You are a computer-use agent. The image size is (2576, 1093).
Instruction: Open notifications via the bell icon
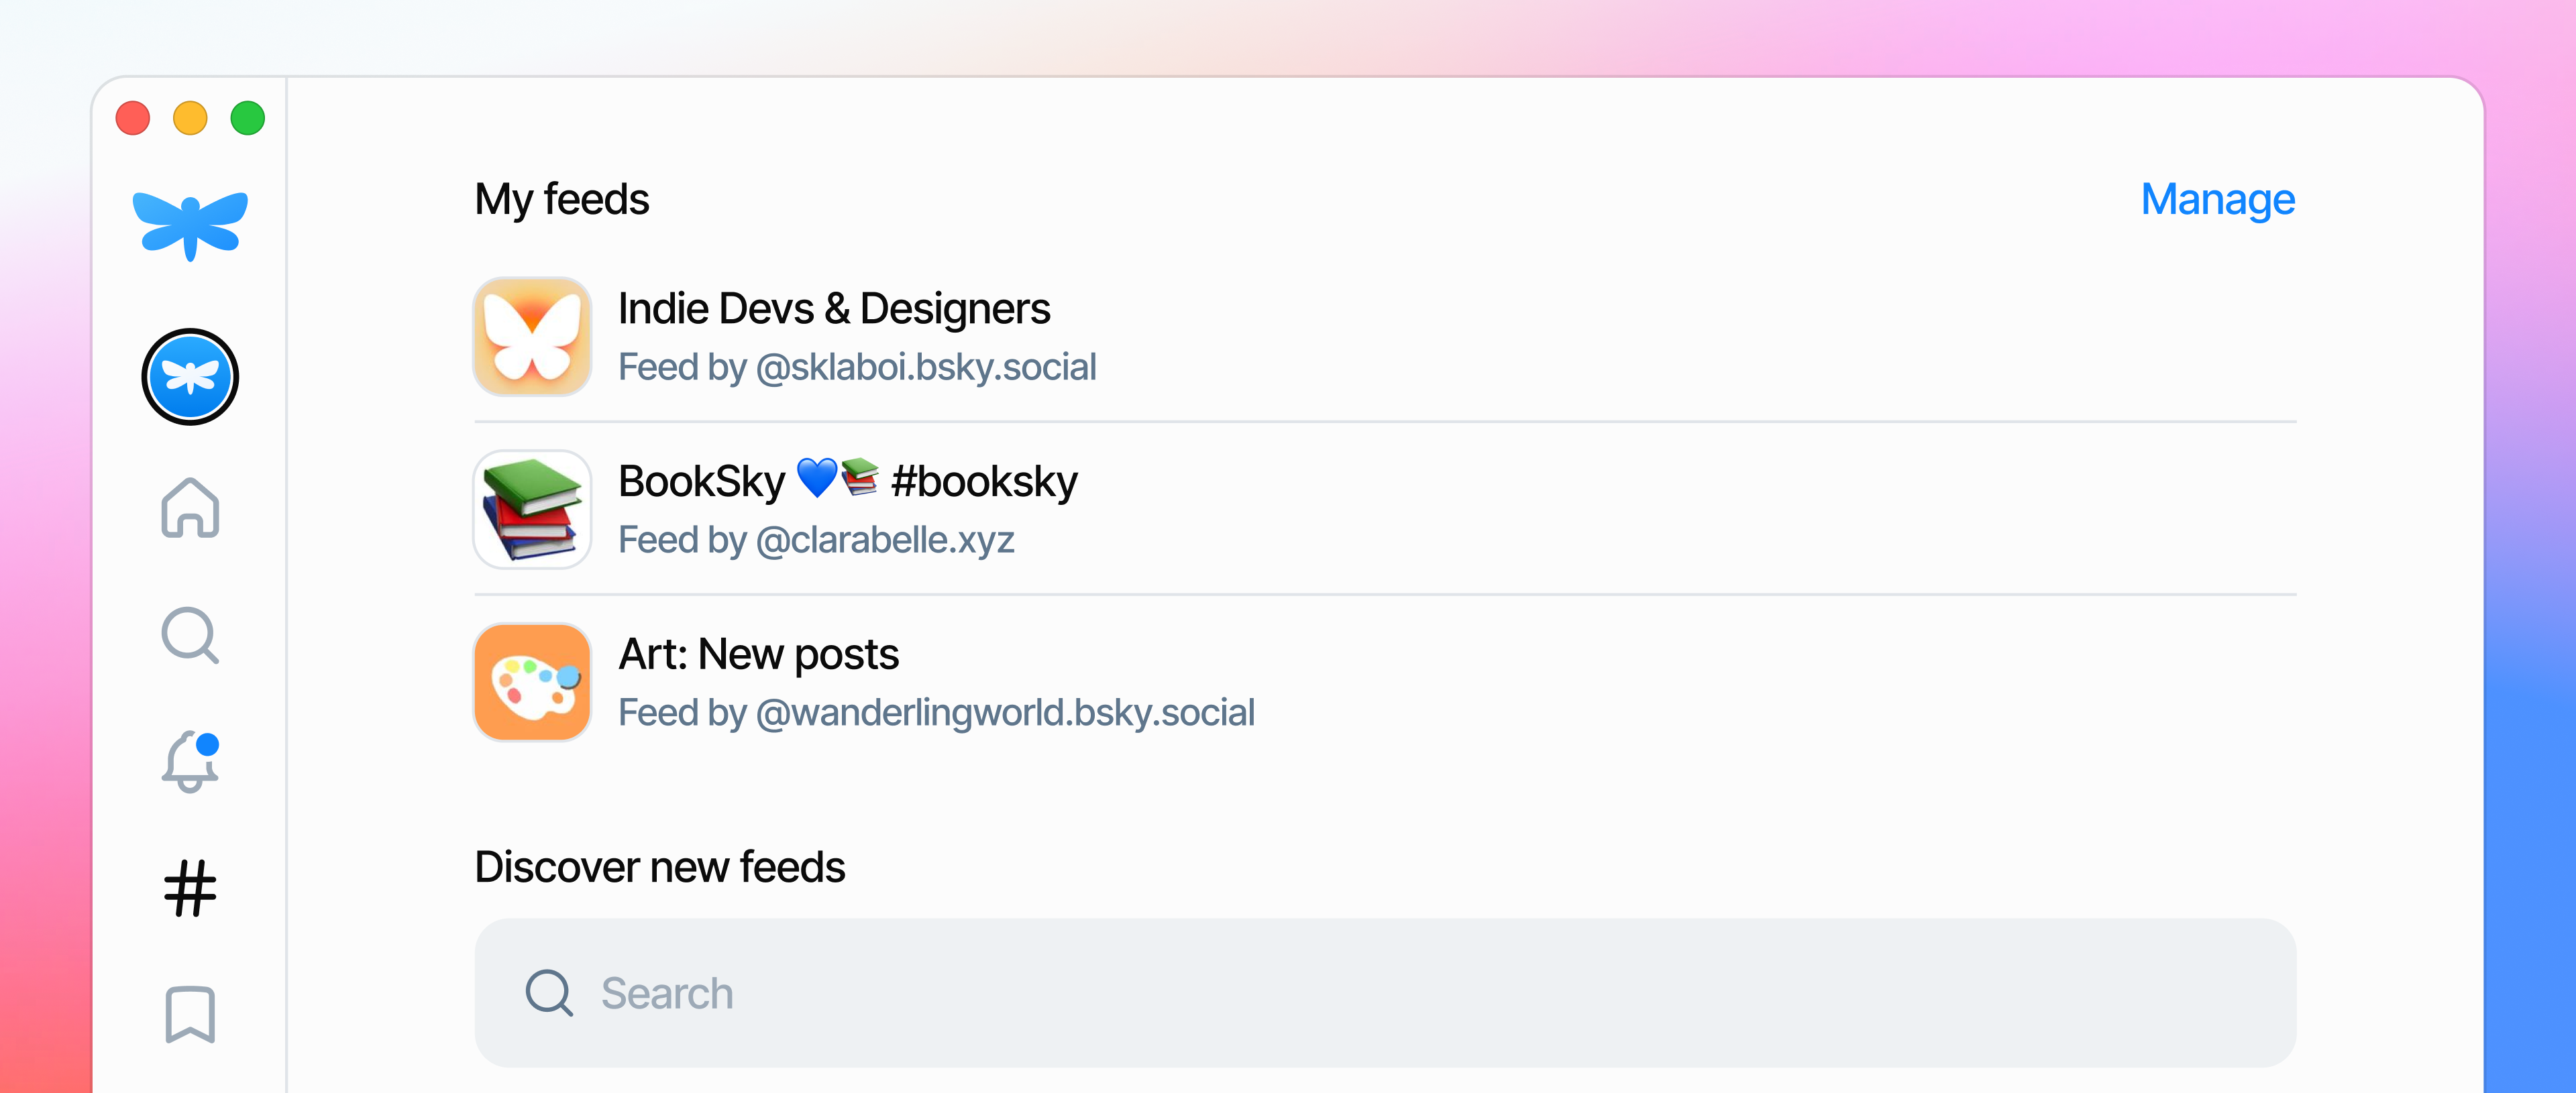[190, 762]
